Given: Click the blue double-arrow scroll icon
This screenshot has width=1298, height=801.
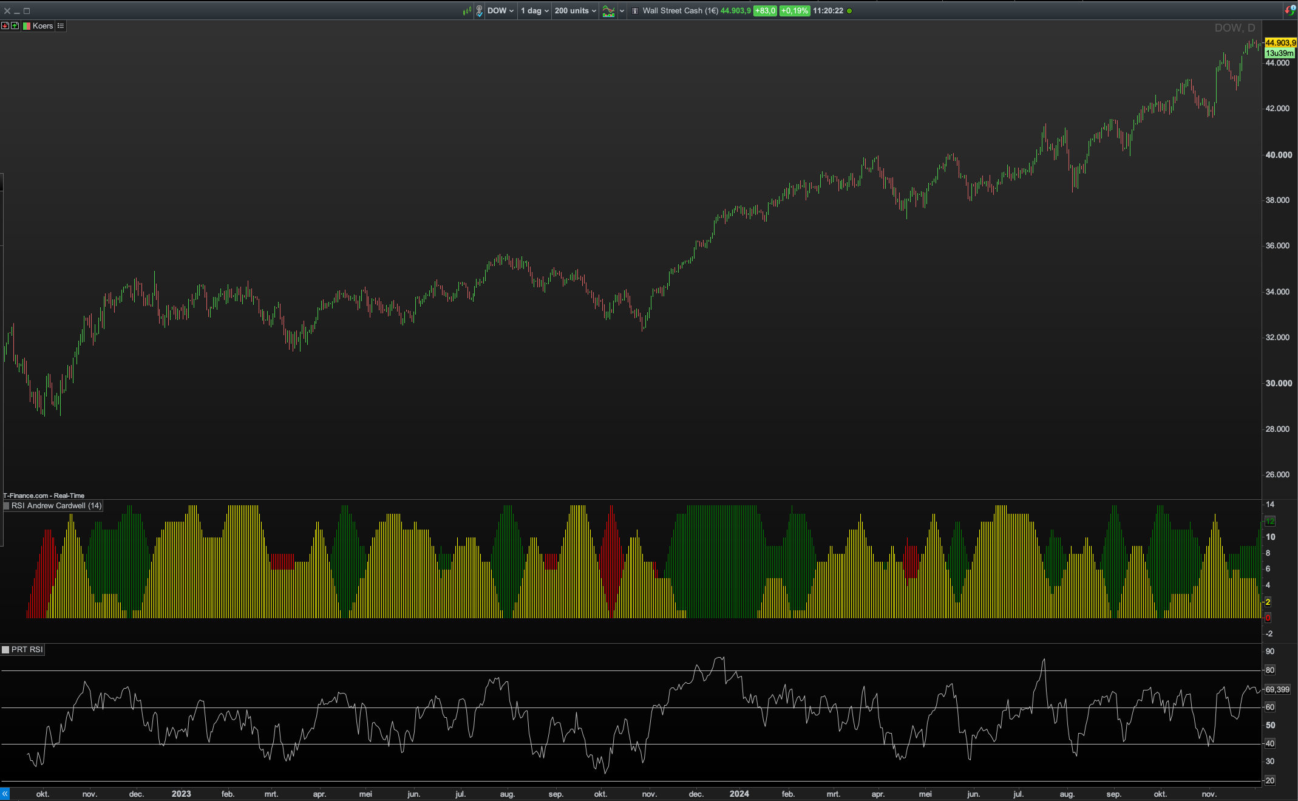Looking at the screenshot, I should point(5,794).
